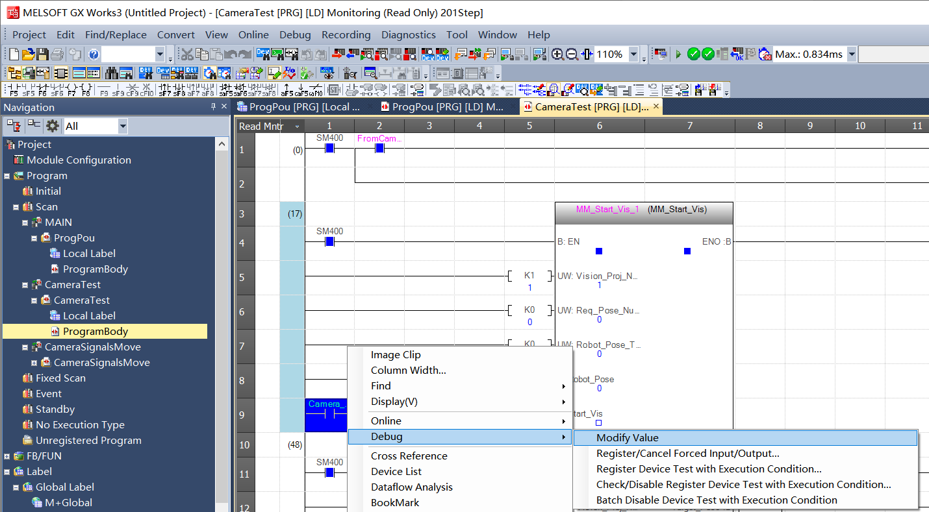The image size is (929, 512).
Task: Click the Zoom Out magnifier icon
Action: [572, 55]
